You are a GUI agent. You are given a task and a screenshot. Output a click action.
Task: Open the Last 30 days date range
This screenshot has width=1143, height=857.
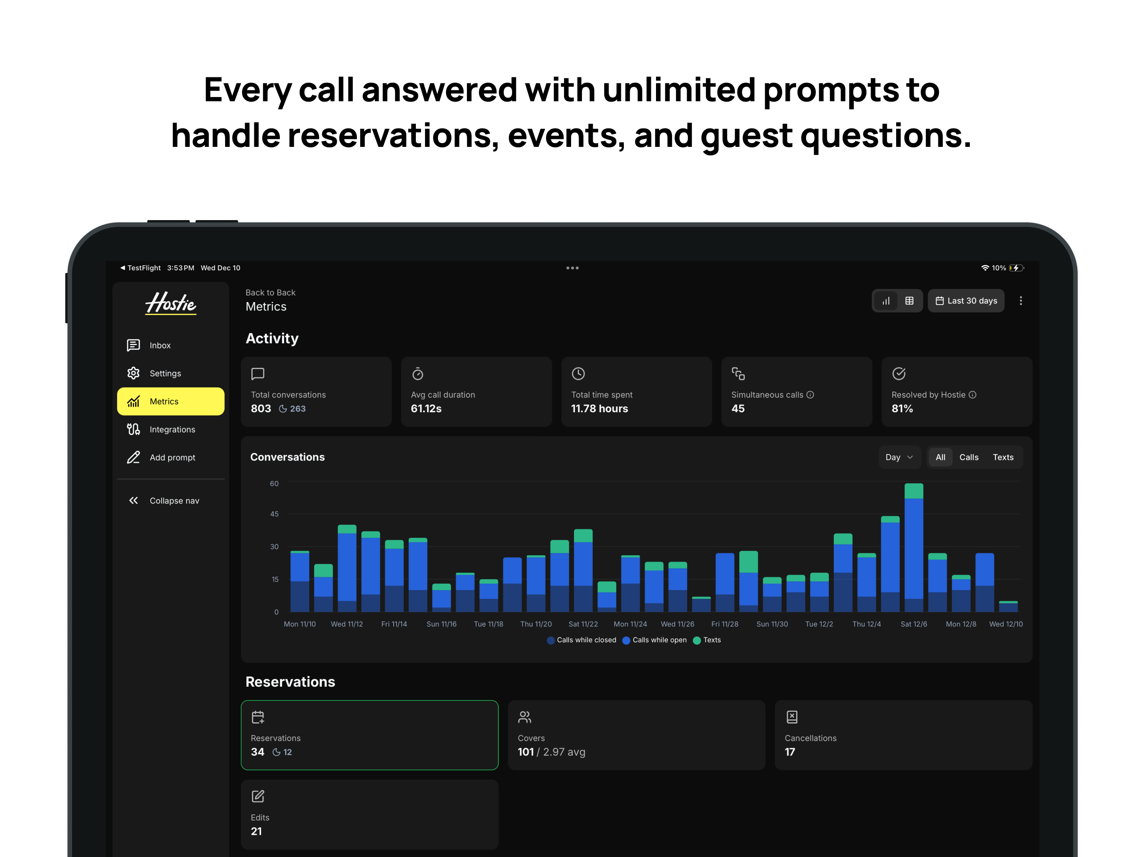tap(966, 301)
